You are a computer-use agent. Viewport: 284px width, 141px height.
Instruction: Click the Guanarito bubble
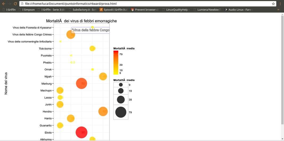pyautogui.click(x=60, y=125)
